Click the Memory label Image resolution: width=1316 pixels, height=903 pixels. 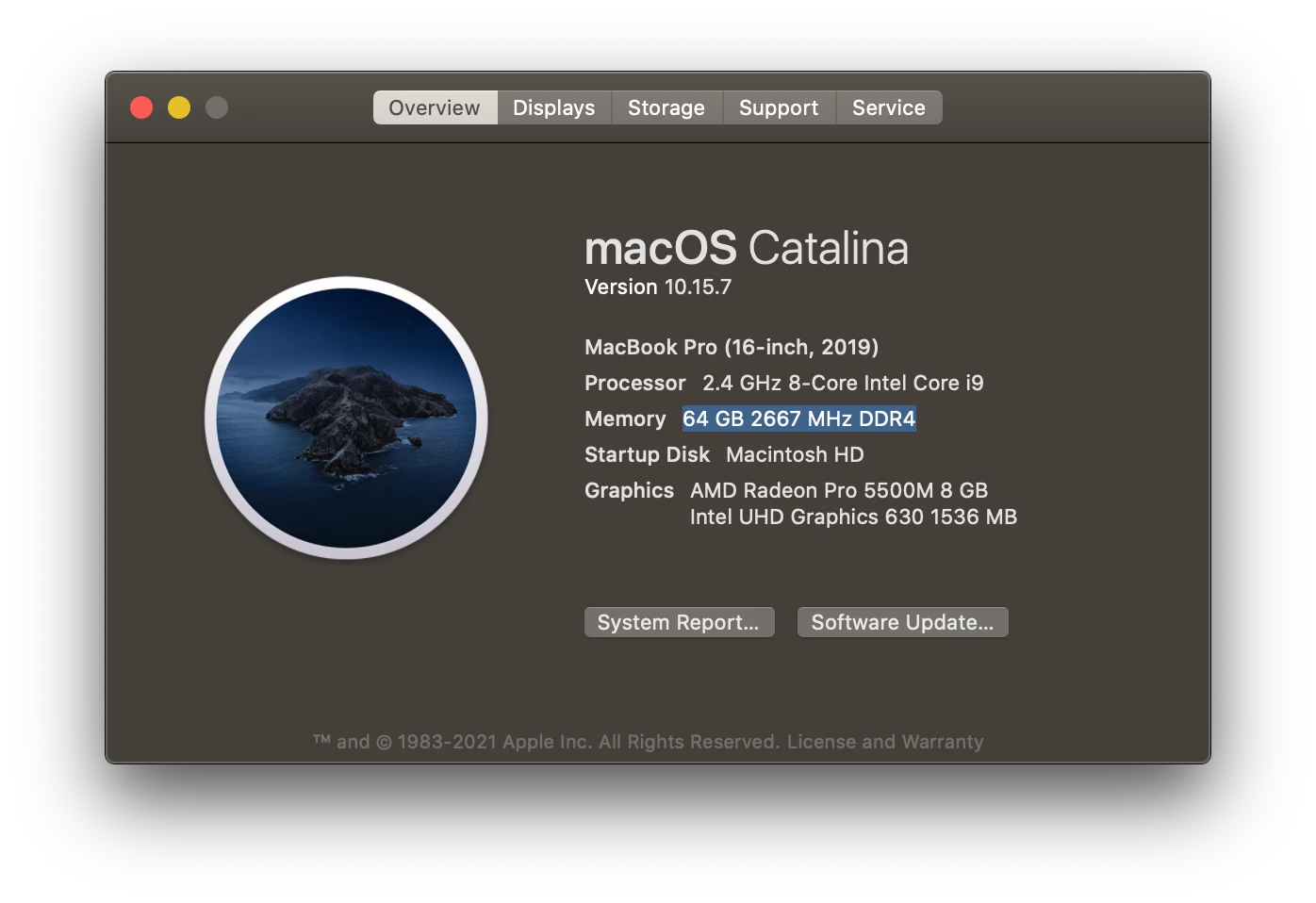(625, 419)
